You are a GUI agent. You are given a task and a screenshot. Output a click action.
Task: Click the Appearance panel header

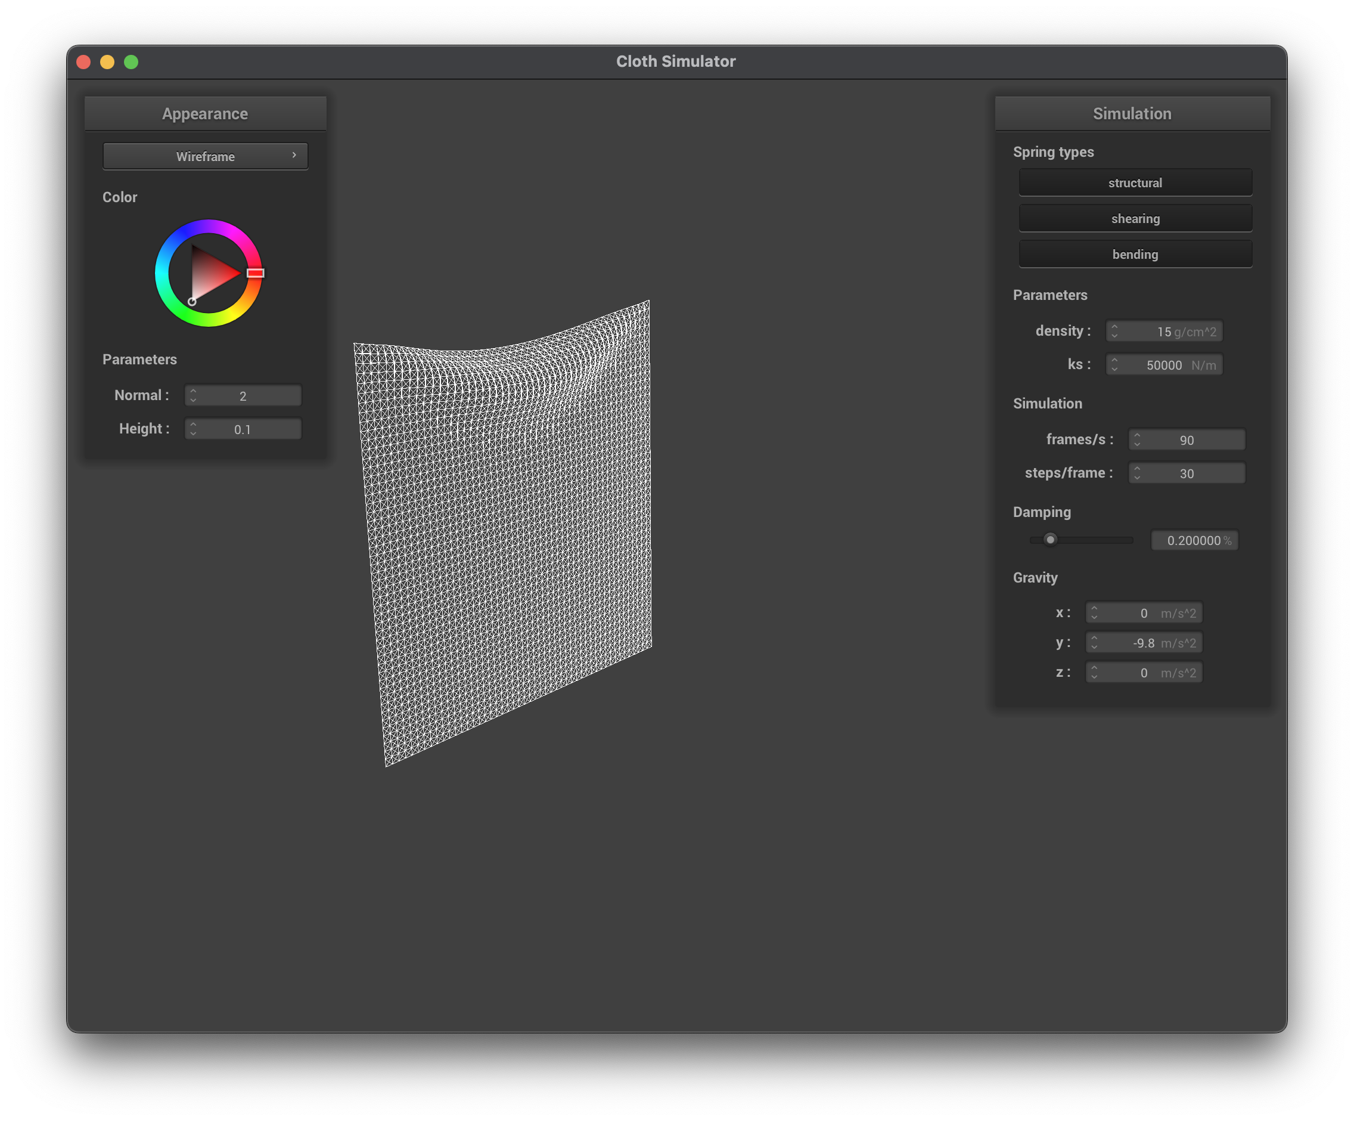205,113
